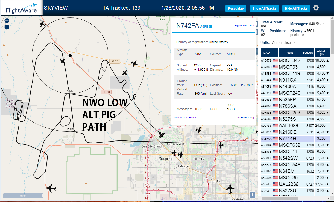Click the Surprise city label on map
This screenshot has height=202, width=334.
coord(166,159)
